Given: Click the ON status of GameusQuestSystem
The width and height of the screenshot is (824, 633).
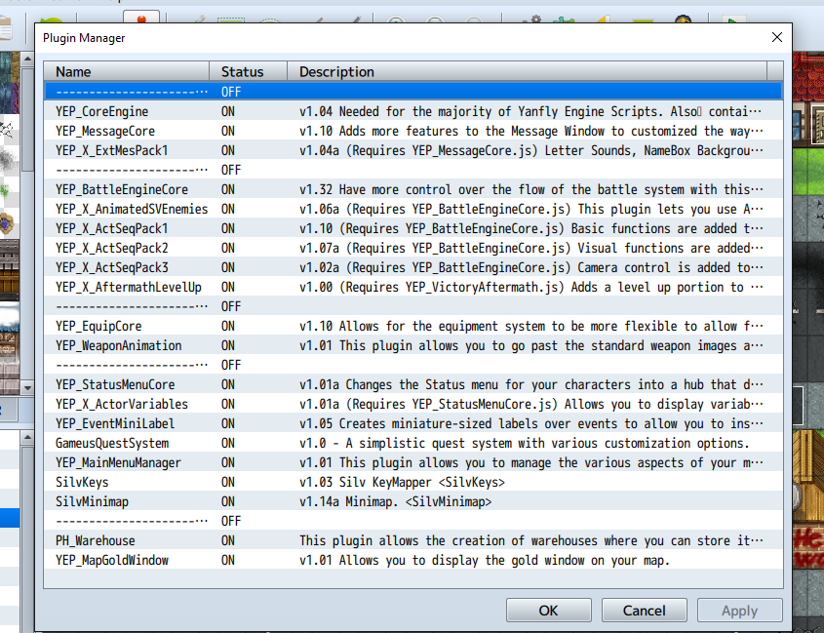Looking at the screenshot, I should (x=228, y=443).
